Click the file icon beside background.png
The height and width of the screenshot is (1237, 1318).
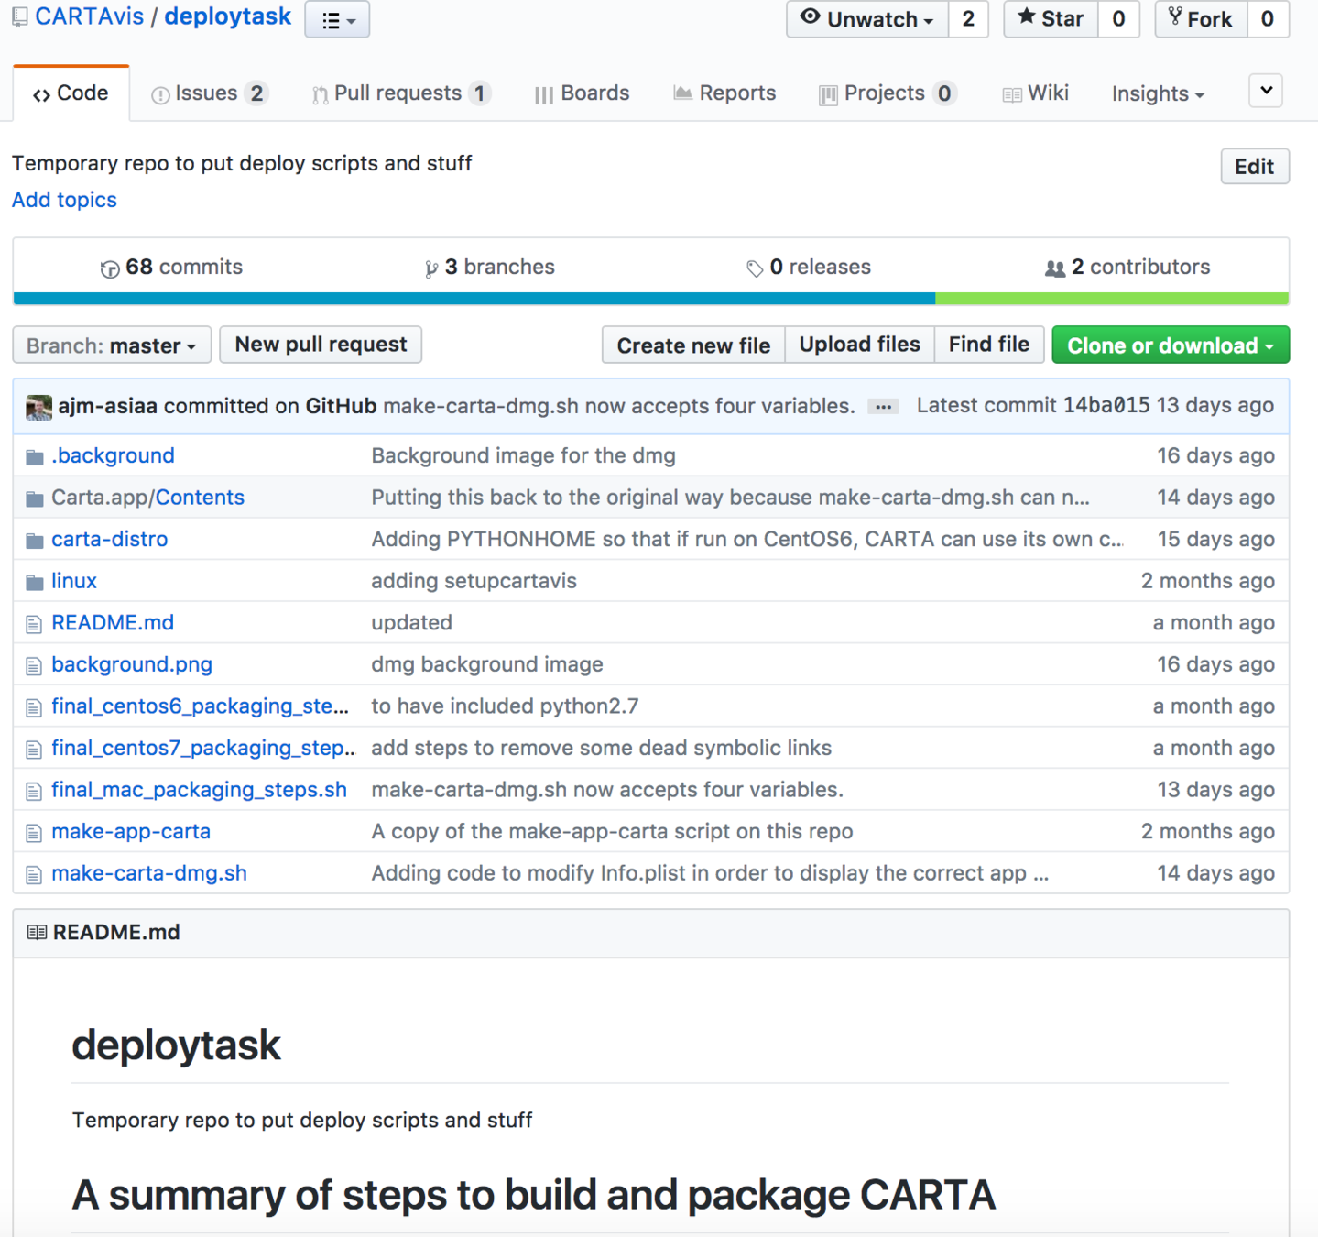pyautogui.click(x=34, y=666)
